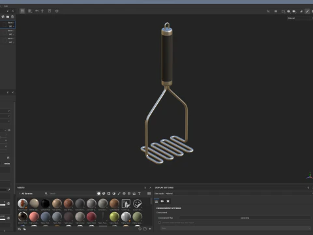Screen dimensions: 313x235
Task: Open the Material dropdown at viewport top right
Action: [300, 18]
